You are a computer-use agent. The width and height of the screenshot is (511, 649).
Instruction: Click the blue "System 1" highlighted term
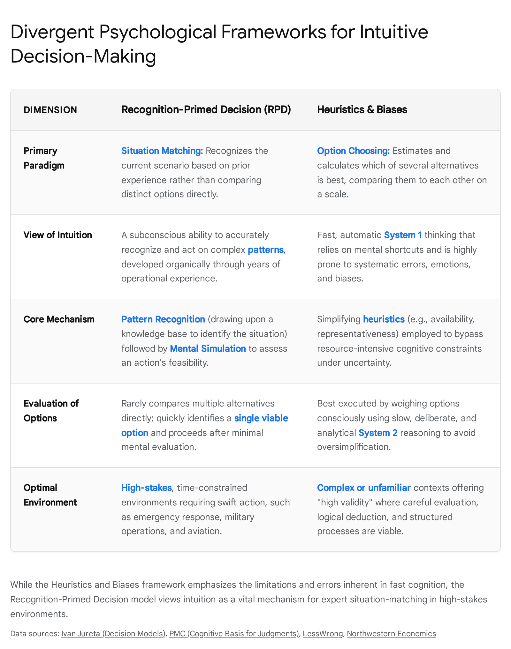coord(403,235)
